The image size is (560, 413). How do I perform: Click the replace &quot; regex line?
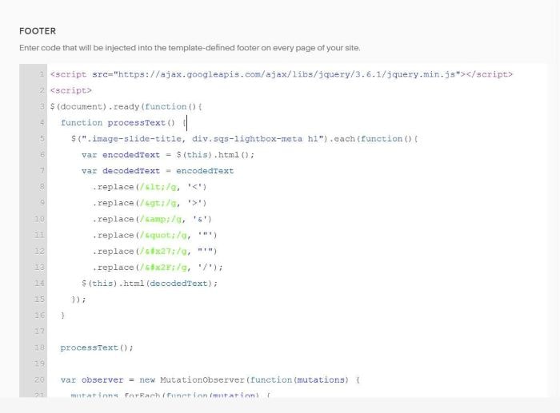click(x=154, y=235)
